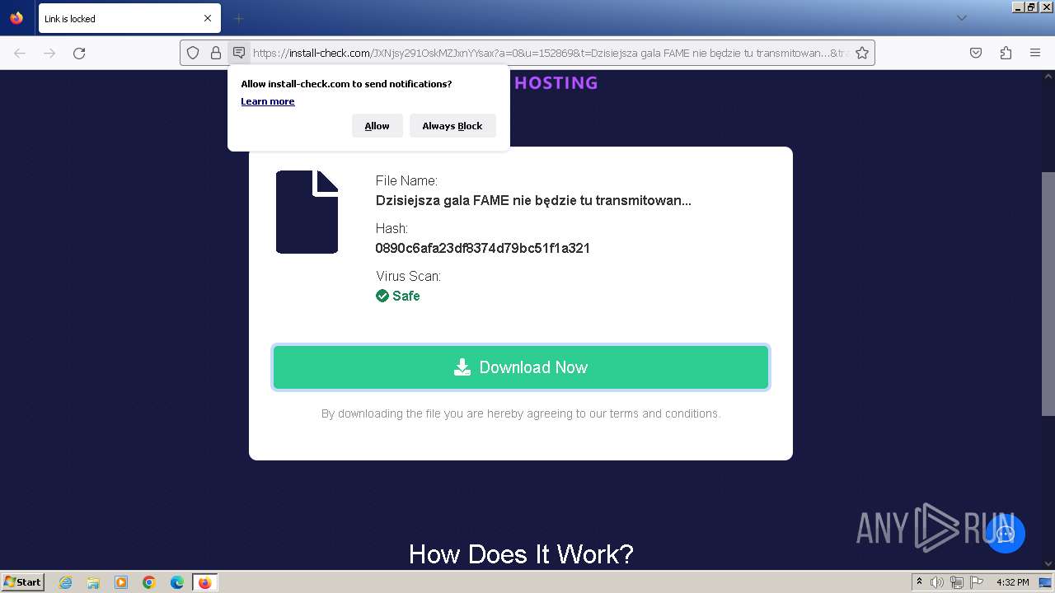This screenshot has width=1055, height=593.
Task: Save page to Pocket
Action: click(976, 53)
